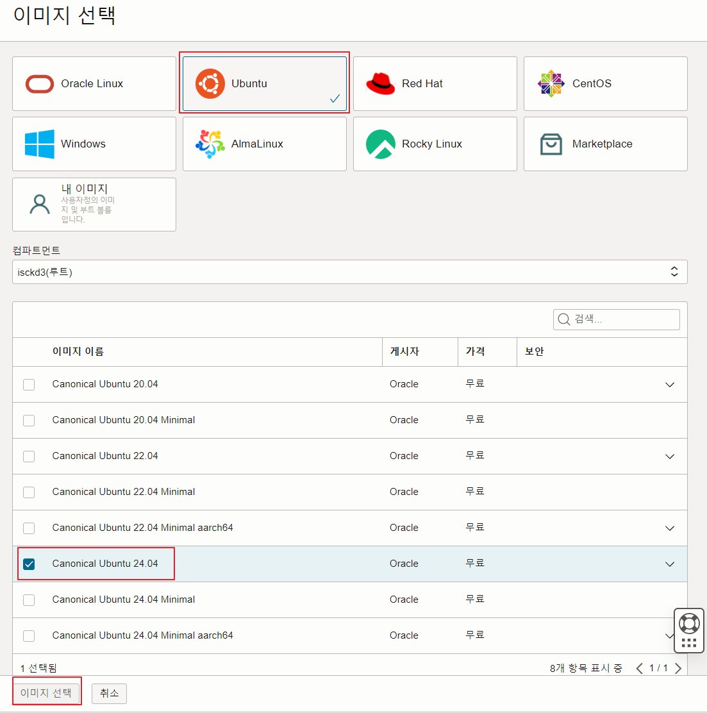Check Canonical Ubuntu 20.04 checkbox
The height and width of the screenshot is (713, 707).
29,385
